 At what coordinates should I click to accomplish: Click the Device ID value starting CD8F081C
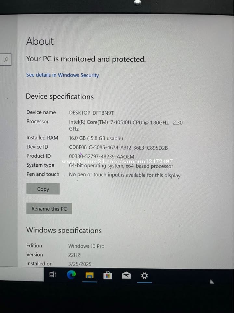pyautogui.click(x=118, y=148)
